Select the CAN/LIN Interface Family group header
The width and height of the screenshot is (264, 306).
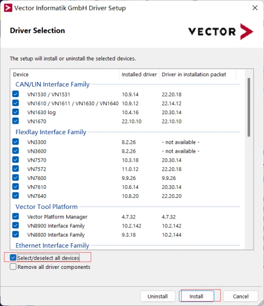[52, 84]
